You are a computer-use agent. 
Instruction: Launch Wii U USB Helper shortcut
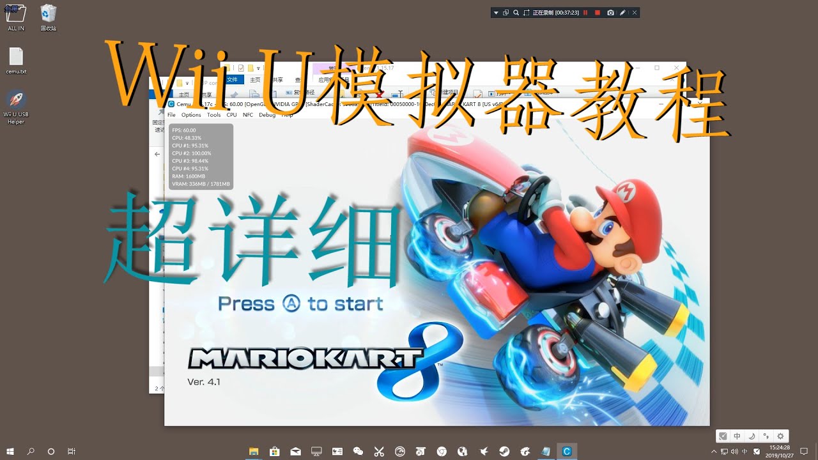16,107
